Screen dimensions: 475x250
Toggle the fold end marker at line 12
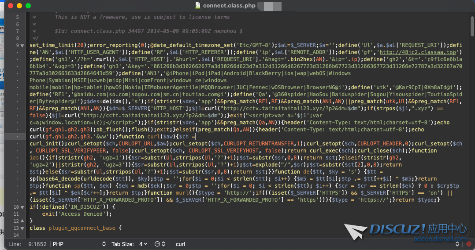pos(22,221)
